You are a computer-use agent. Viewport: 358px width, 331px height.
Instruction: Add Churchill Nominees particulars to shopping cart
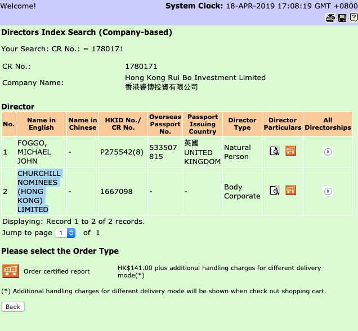(290, 191)
